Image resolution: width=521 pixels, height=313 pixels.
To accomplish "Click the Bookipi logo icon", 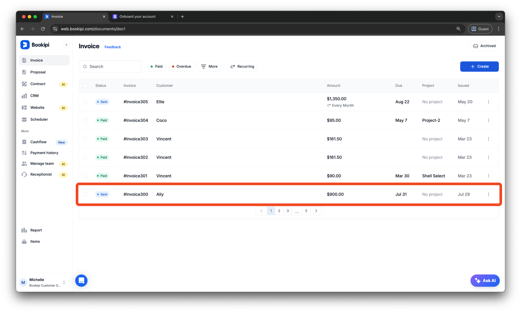I will point(25,45).
